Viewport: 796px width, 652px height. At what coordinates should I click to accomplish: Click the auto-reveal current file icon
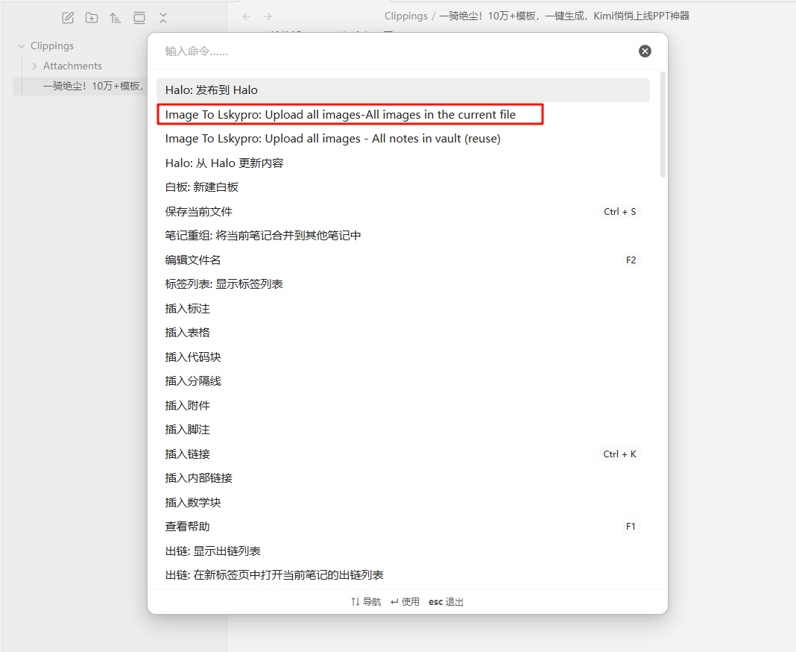[x=139, y=18]
